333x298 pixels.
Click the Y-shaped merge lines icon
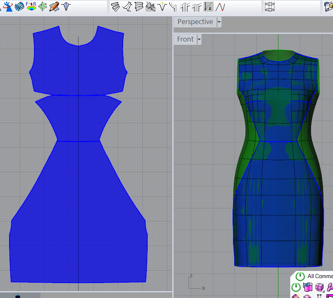tap(173, 7)
